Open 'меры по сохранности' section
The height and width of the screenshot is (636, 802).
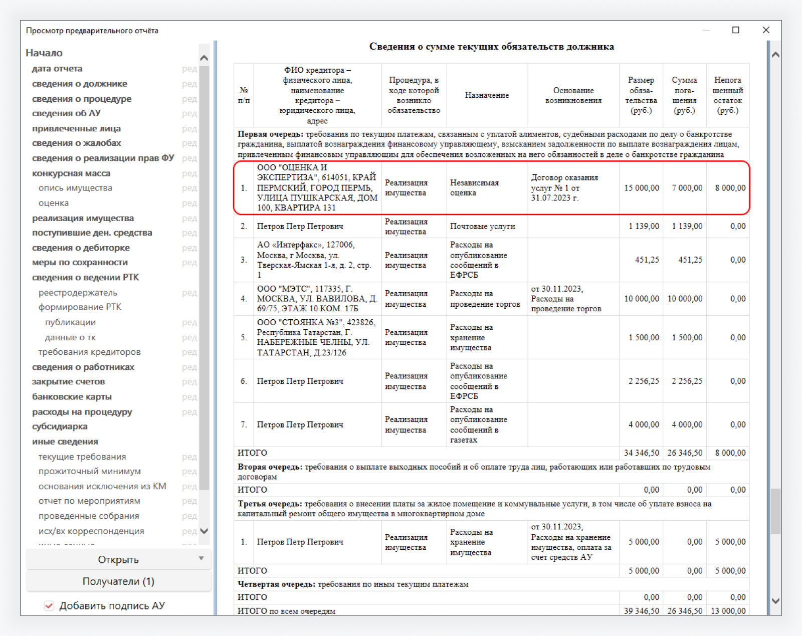80,262
